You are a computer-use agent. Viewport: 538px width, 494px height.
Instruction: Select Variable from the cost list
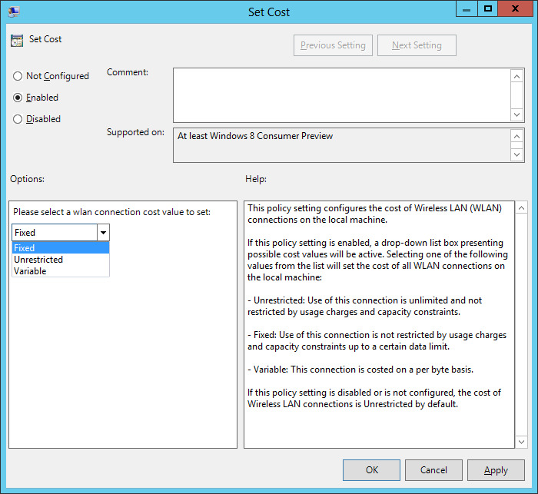pyautogui.click(x=60, y=271)
